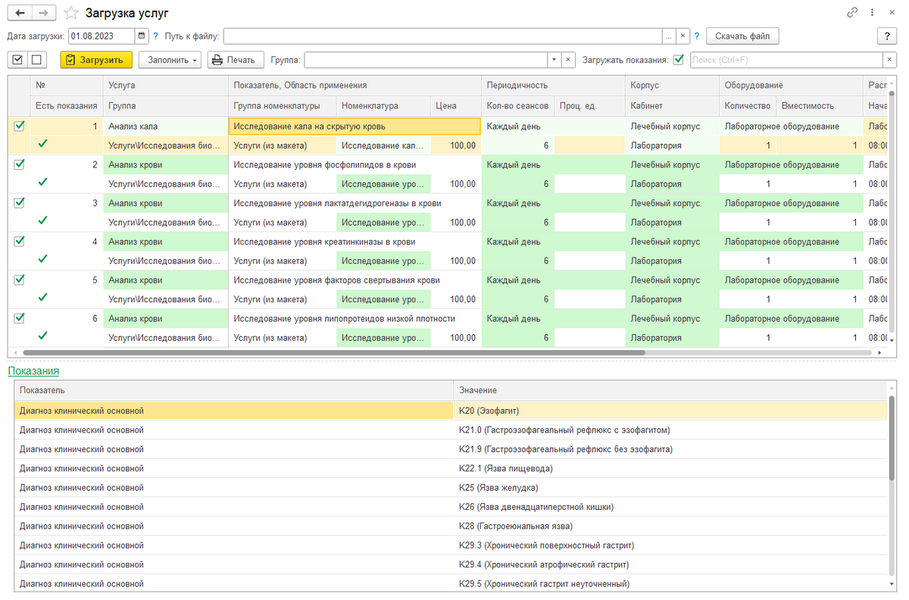The image size is (909, 600).
Task: Check all rows with the select-all icon
Action: (17, 60)
